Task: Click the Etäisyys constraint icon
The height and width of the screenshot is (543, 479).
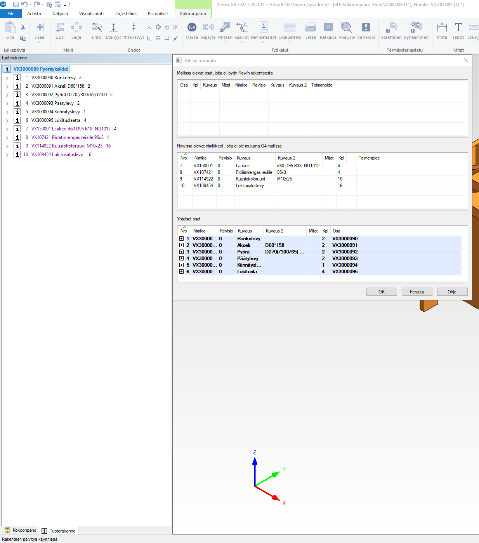Action: pyautogui.click(x=113, y=28)
